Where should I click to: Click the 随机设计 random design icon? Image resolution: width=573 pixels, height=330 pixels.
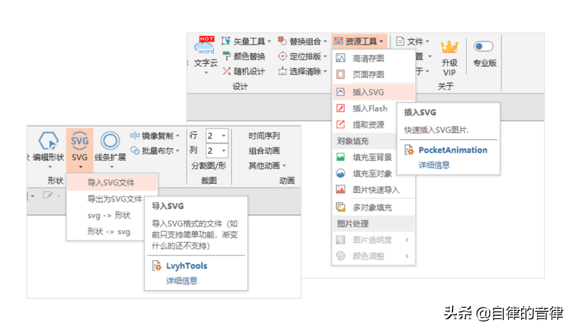(226, 71)
